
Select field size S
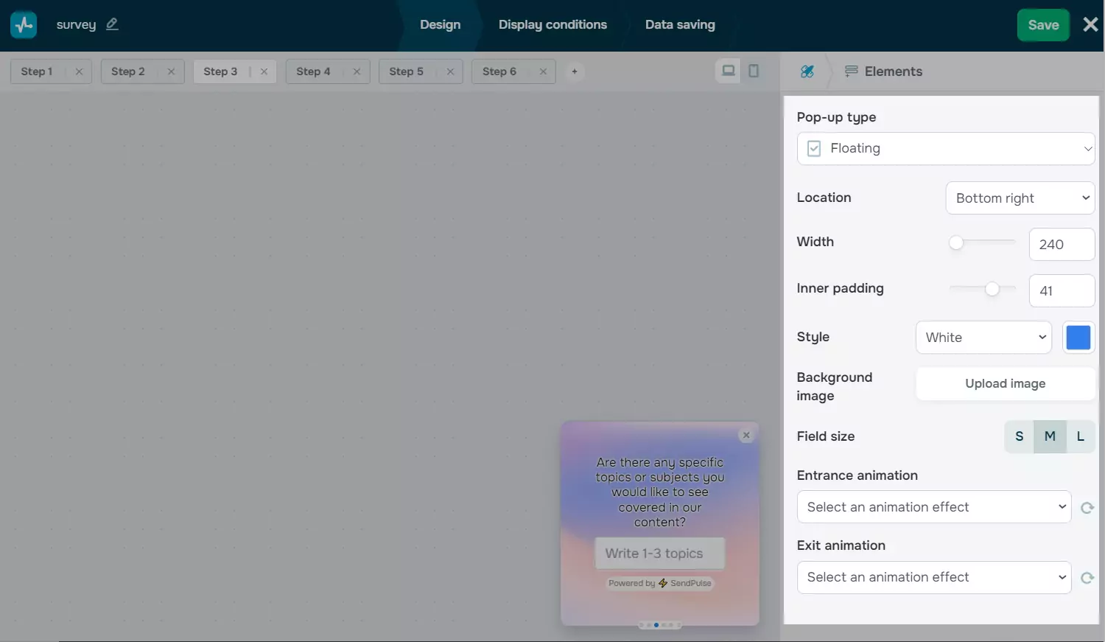[x=1019, y=436]
